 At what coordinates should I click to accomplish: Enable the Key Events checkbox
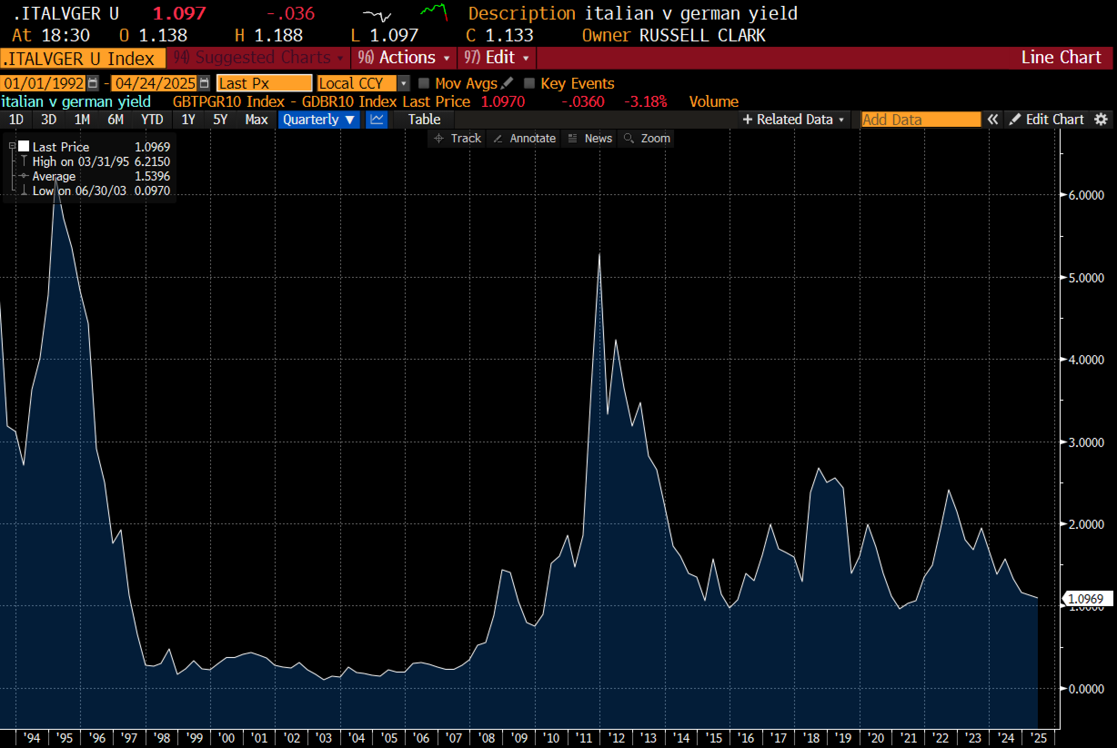click(528, 84)
